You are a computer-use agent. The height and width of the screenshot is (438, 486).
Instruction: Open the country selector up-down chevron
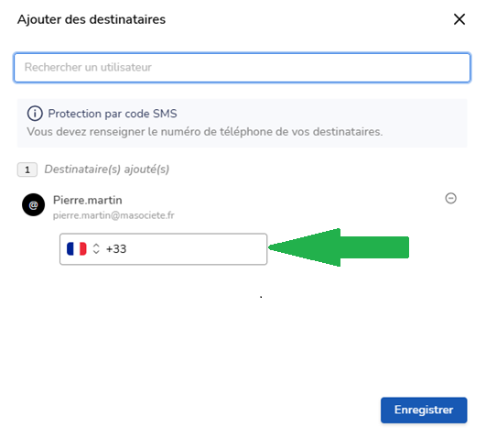96,248
